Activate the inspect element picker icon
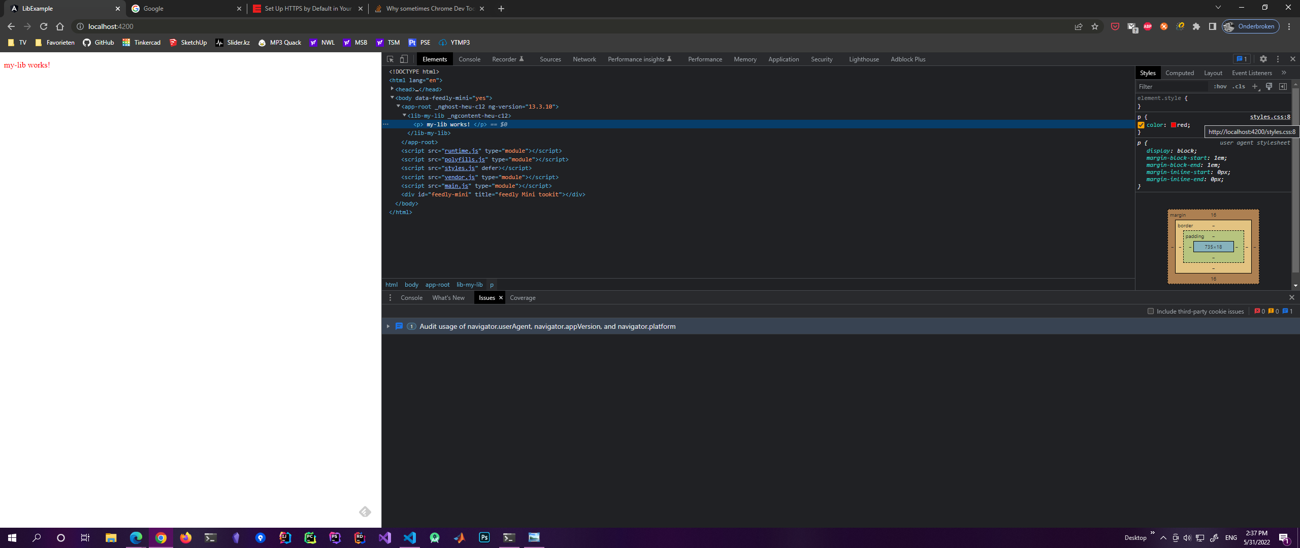The width and height of the screenshot is (1300, 548). point(390,59)
